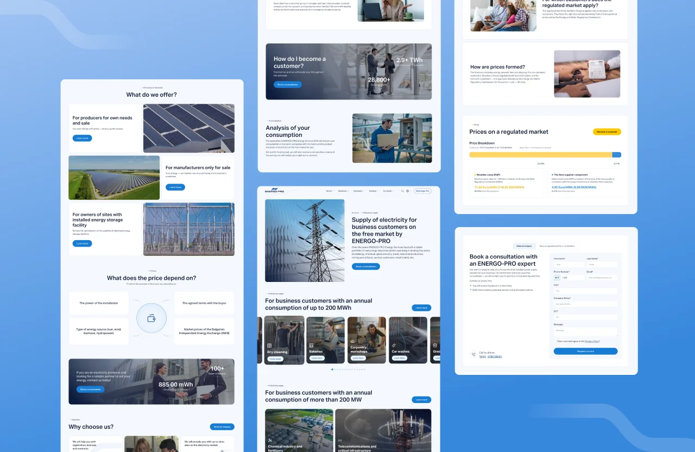Click the wallet icon in price diagram
The height and width of the screenshot is (452, 695).
point(151,318)
